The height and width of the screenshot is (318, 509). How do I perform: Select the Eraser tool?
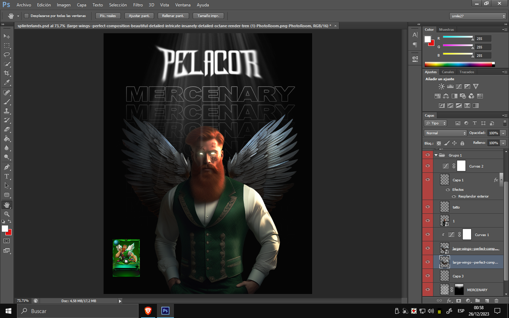(x=7, y=130)
